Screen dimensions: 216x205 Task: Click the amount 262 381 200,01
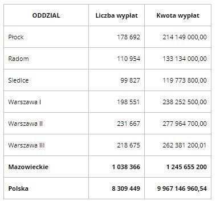click(x=184, y=145)
